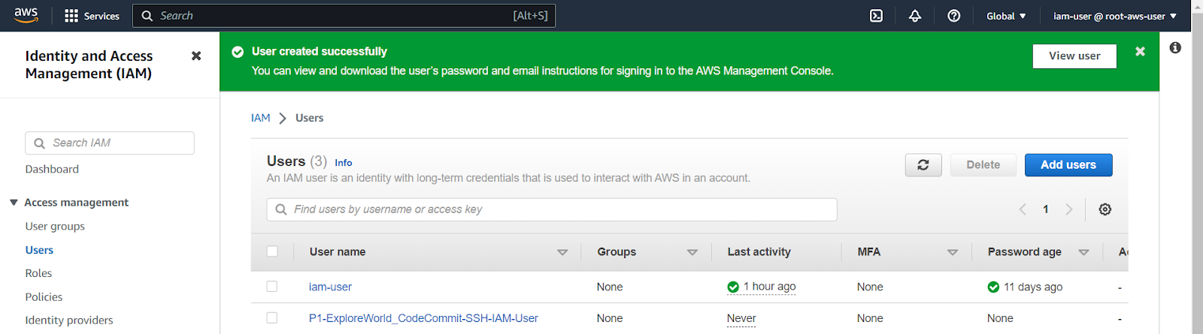The image size is (1203, 334).
Task: Click the 11 days ago password age
Action: coord(1033,287)
